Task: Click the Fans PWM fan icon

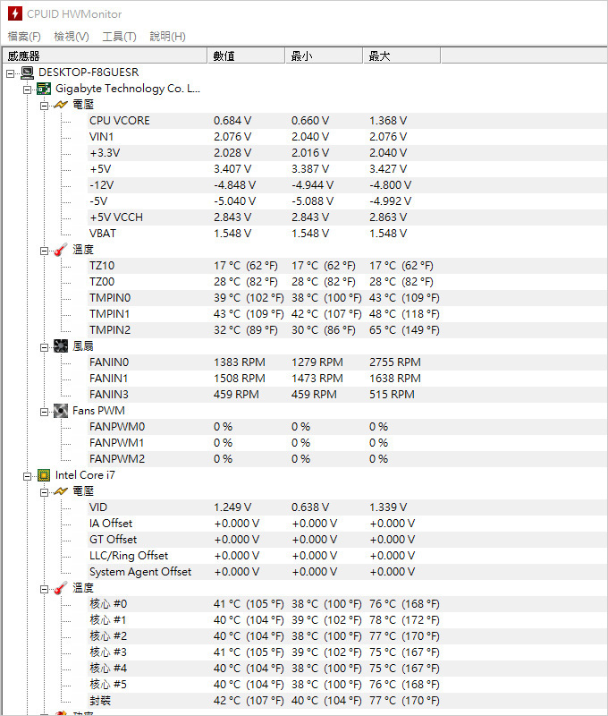Action: point(60,411)
